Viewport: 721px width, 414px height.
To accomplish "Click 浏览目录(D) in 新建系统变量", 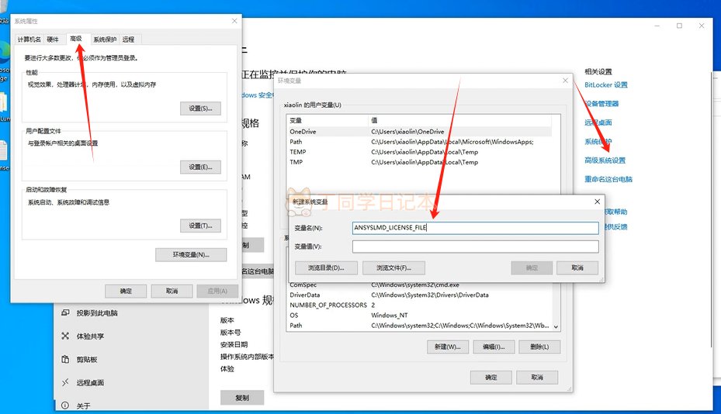I will (x=326, y=268).
